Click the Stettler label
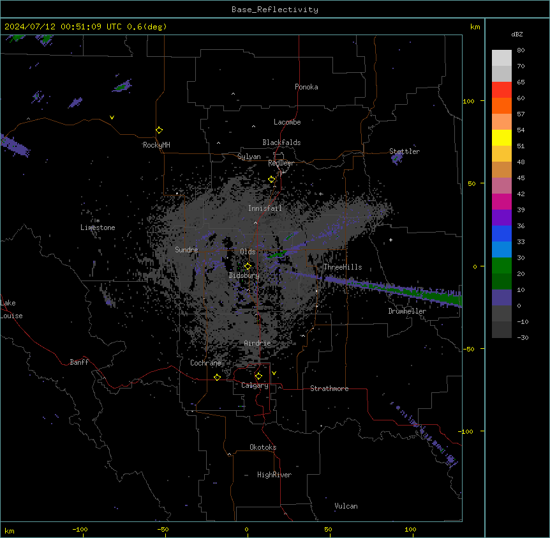 405,151
